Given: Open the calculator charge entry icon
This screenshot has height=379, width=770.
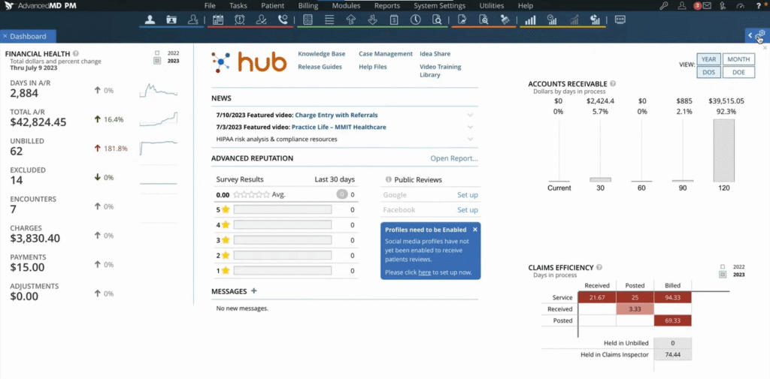Looking at the screenshot, I should pos(308,20).
